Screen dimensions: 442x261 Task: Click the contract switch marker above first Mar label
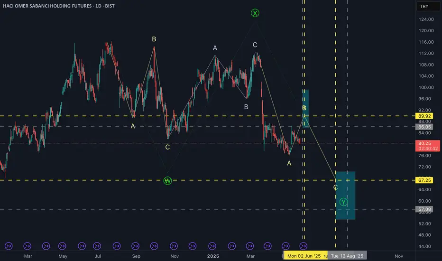28,246
